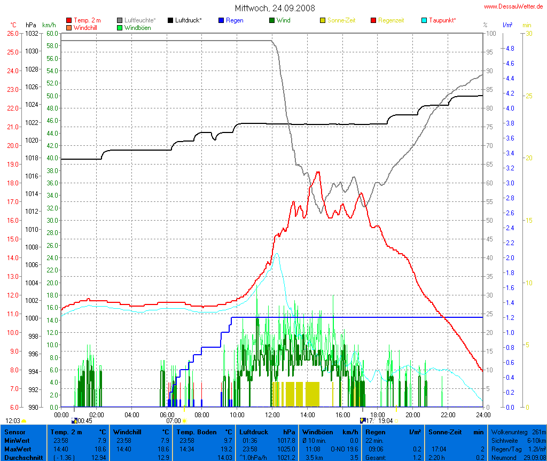547x461 pixels.
Task: Click the Windböen km/h table header
Action: click(x=330, y=432)
